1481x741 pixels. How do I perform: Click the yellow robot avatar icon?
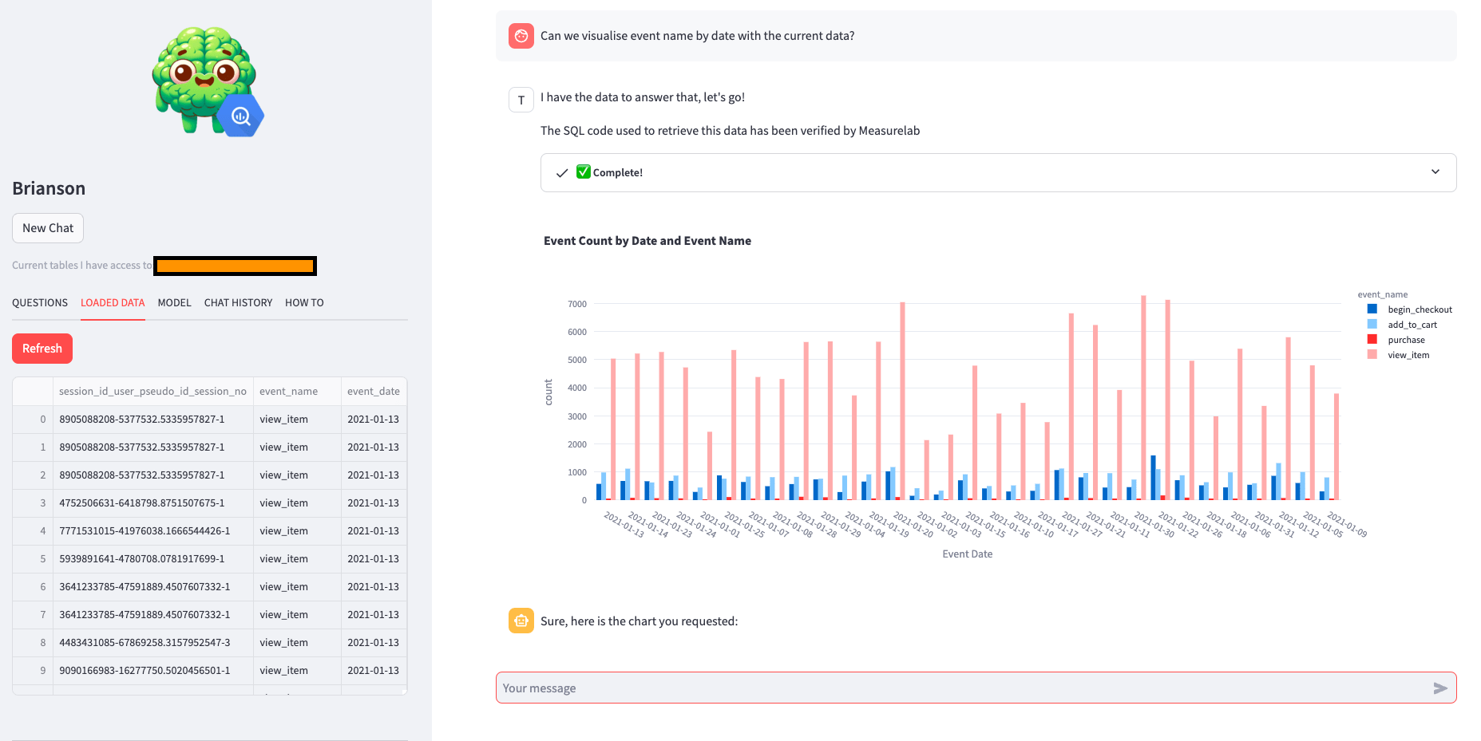(521, 621)
